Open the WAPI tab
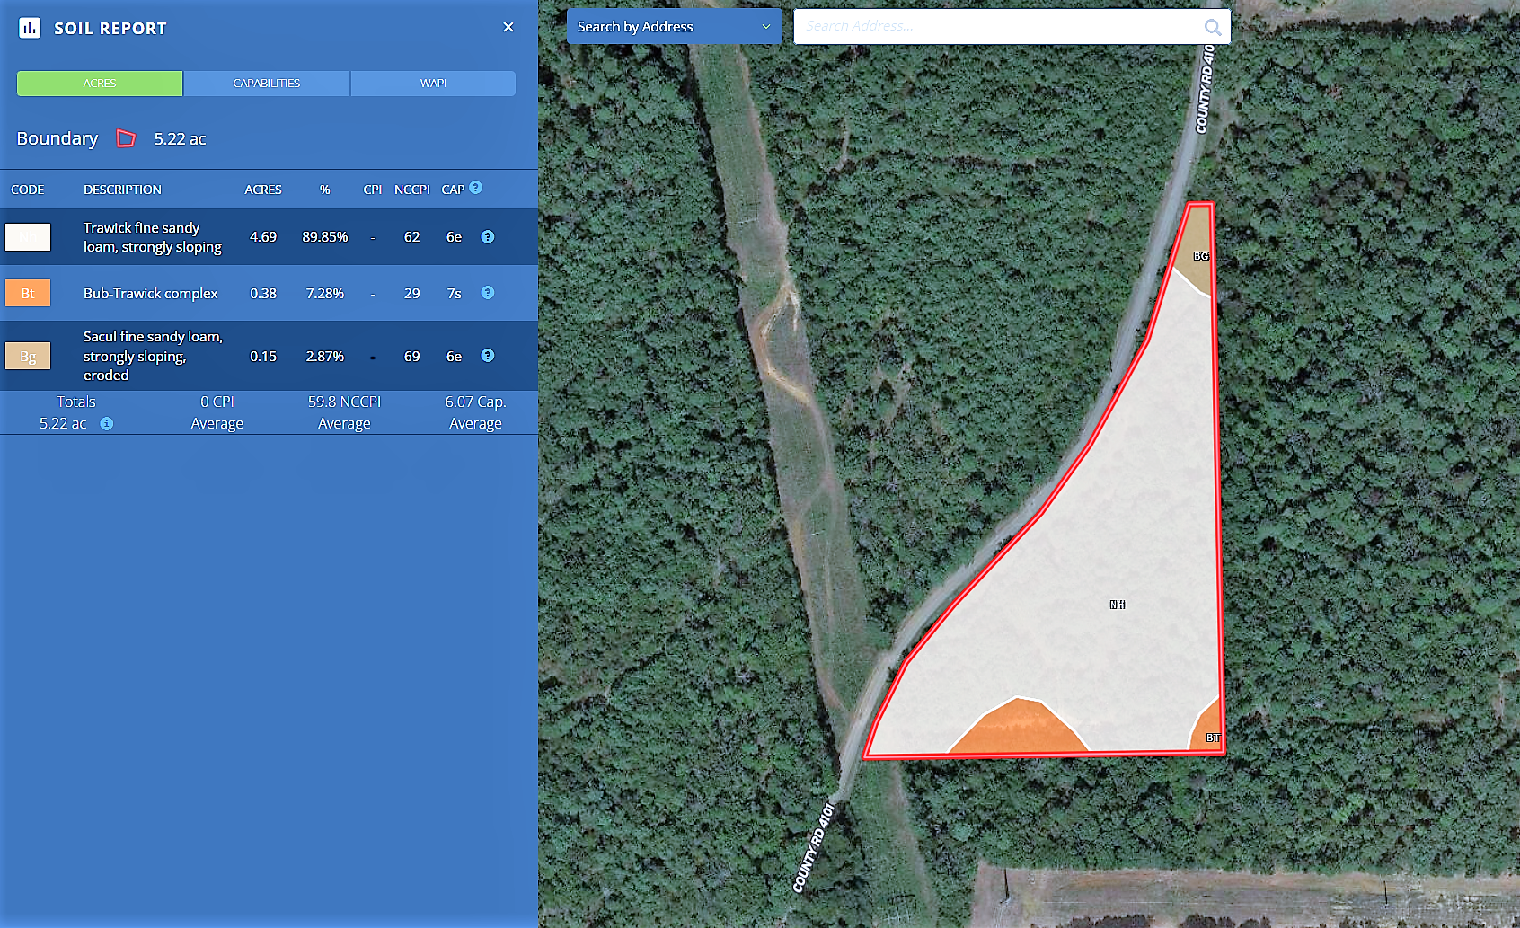This screenshot has width=1520, height=928. [x=433, y=84]
